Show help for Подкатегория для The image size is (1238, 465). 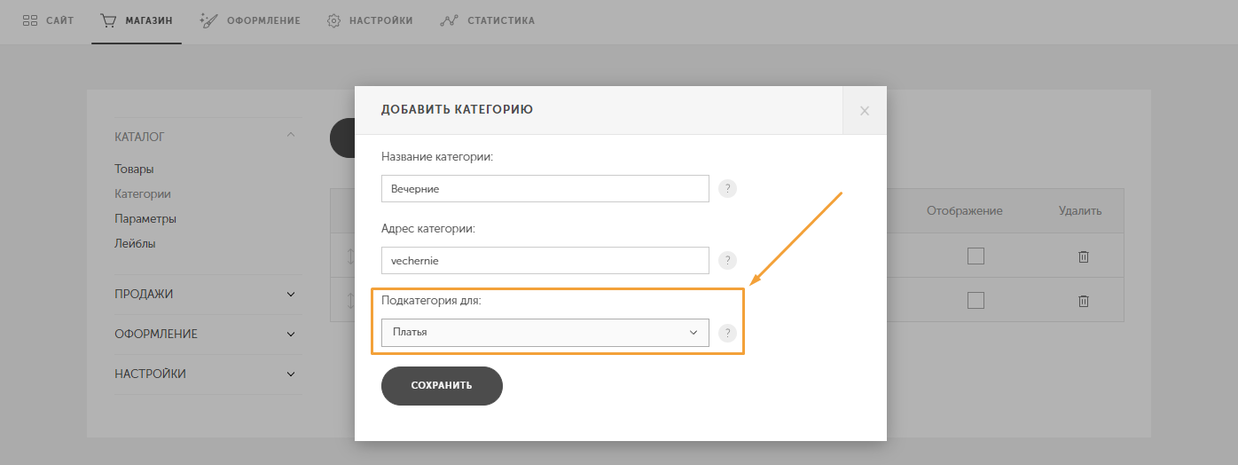tap(727, 333)
